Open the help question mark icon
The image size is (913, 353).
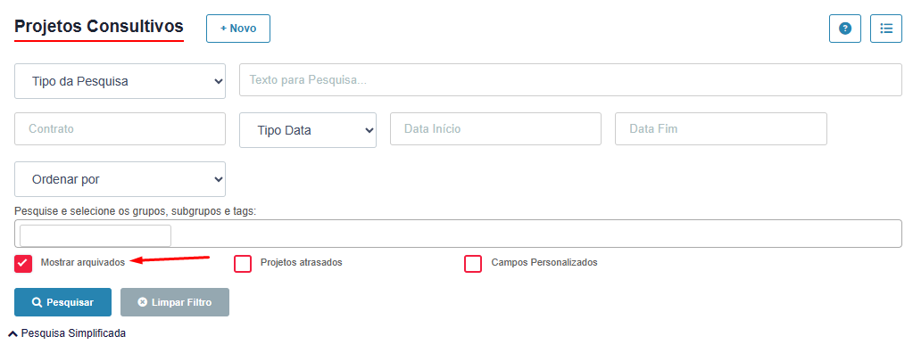(844, 29)
